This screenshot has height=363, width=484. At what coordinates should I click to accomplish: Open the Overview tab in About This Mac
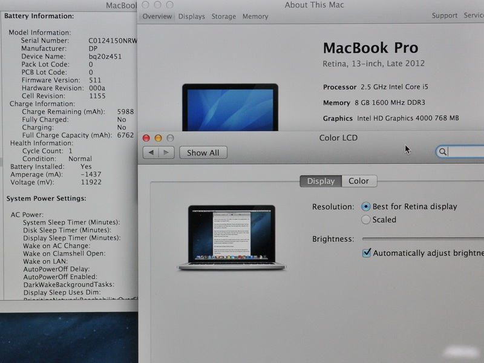pos(157,16)
